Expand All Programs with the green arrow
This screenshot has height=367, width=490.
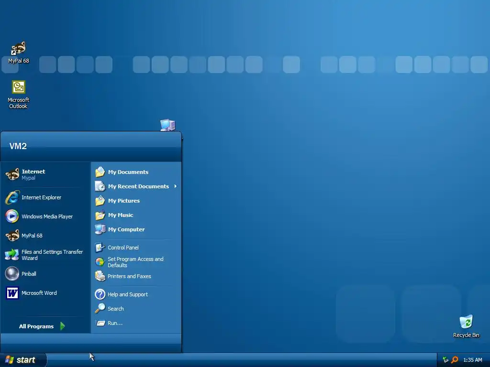(63, 326)
